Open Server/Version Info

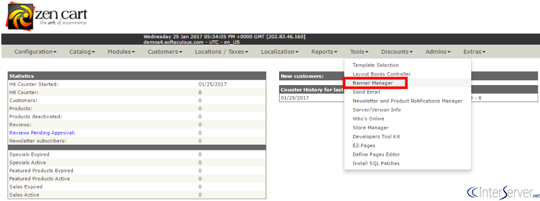coord(377,110)
